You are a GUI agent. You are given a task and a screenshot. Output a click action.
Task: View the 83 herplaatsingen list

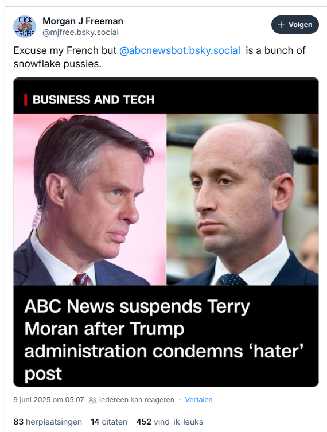pos(48,422)
